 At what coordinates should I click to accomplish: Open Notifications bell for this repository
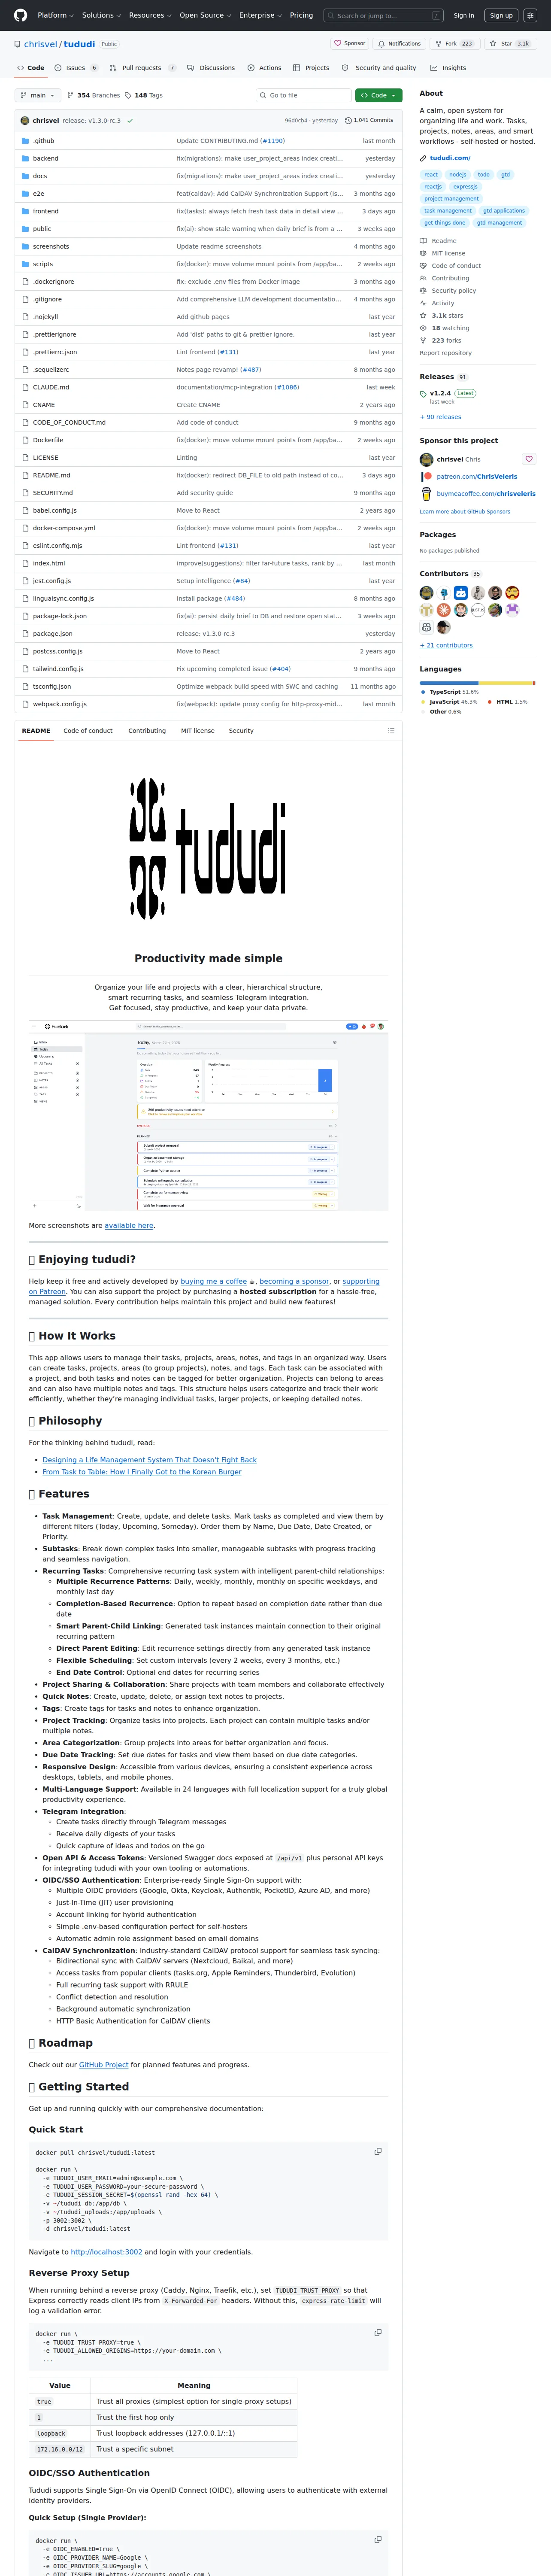pos(399,44)
